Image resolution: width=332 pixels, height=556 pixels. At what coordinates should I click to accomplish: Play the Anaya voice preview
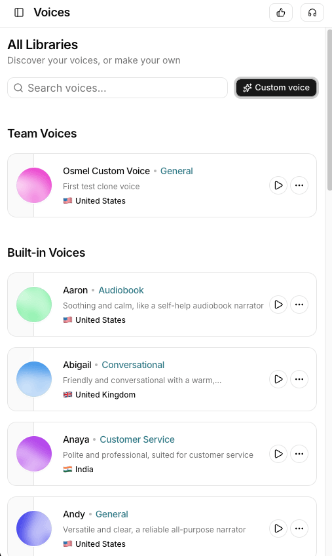[278, 454]
